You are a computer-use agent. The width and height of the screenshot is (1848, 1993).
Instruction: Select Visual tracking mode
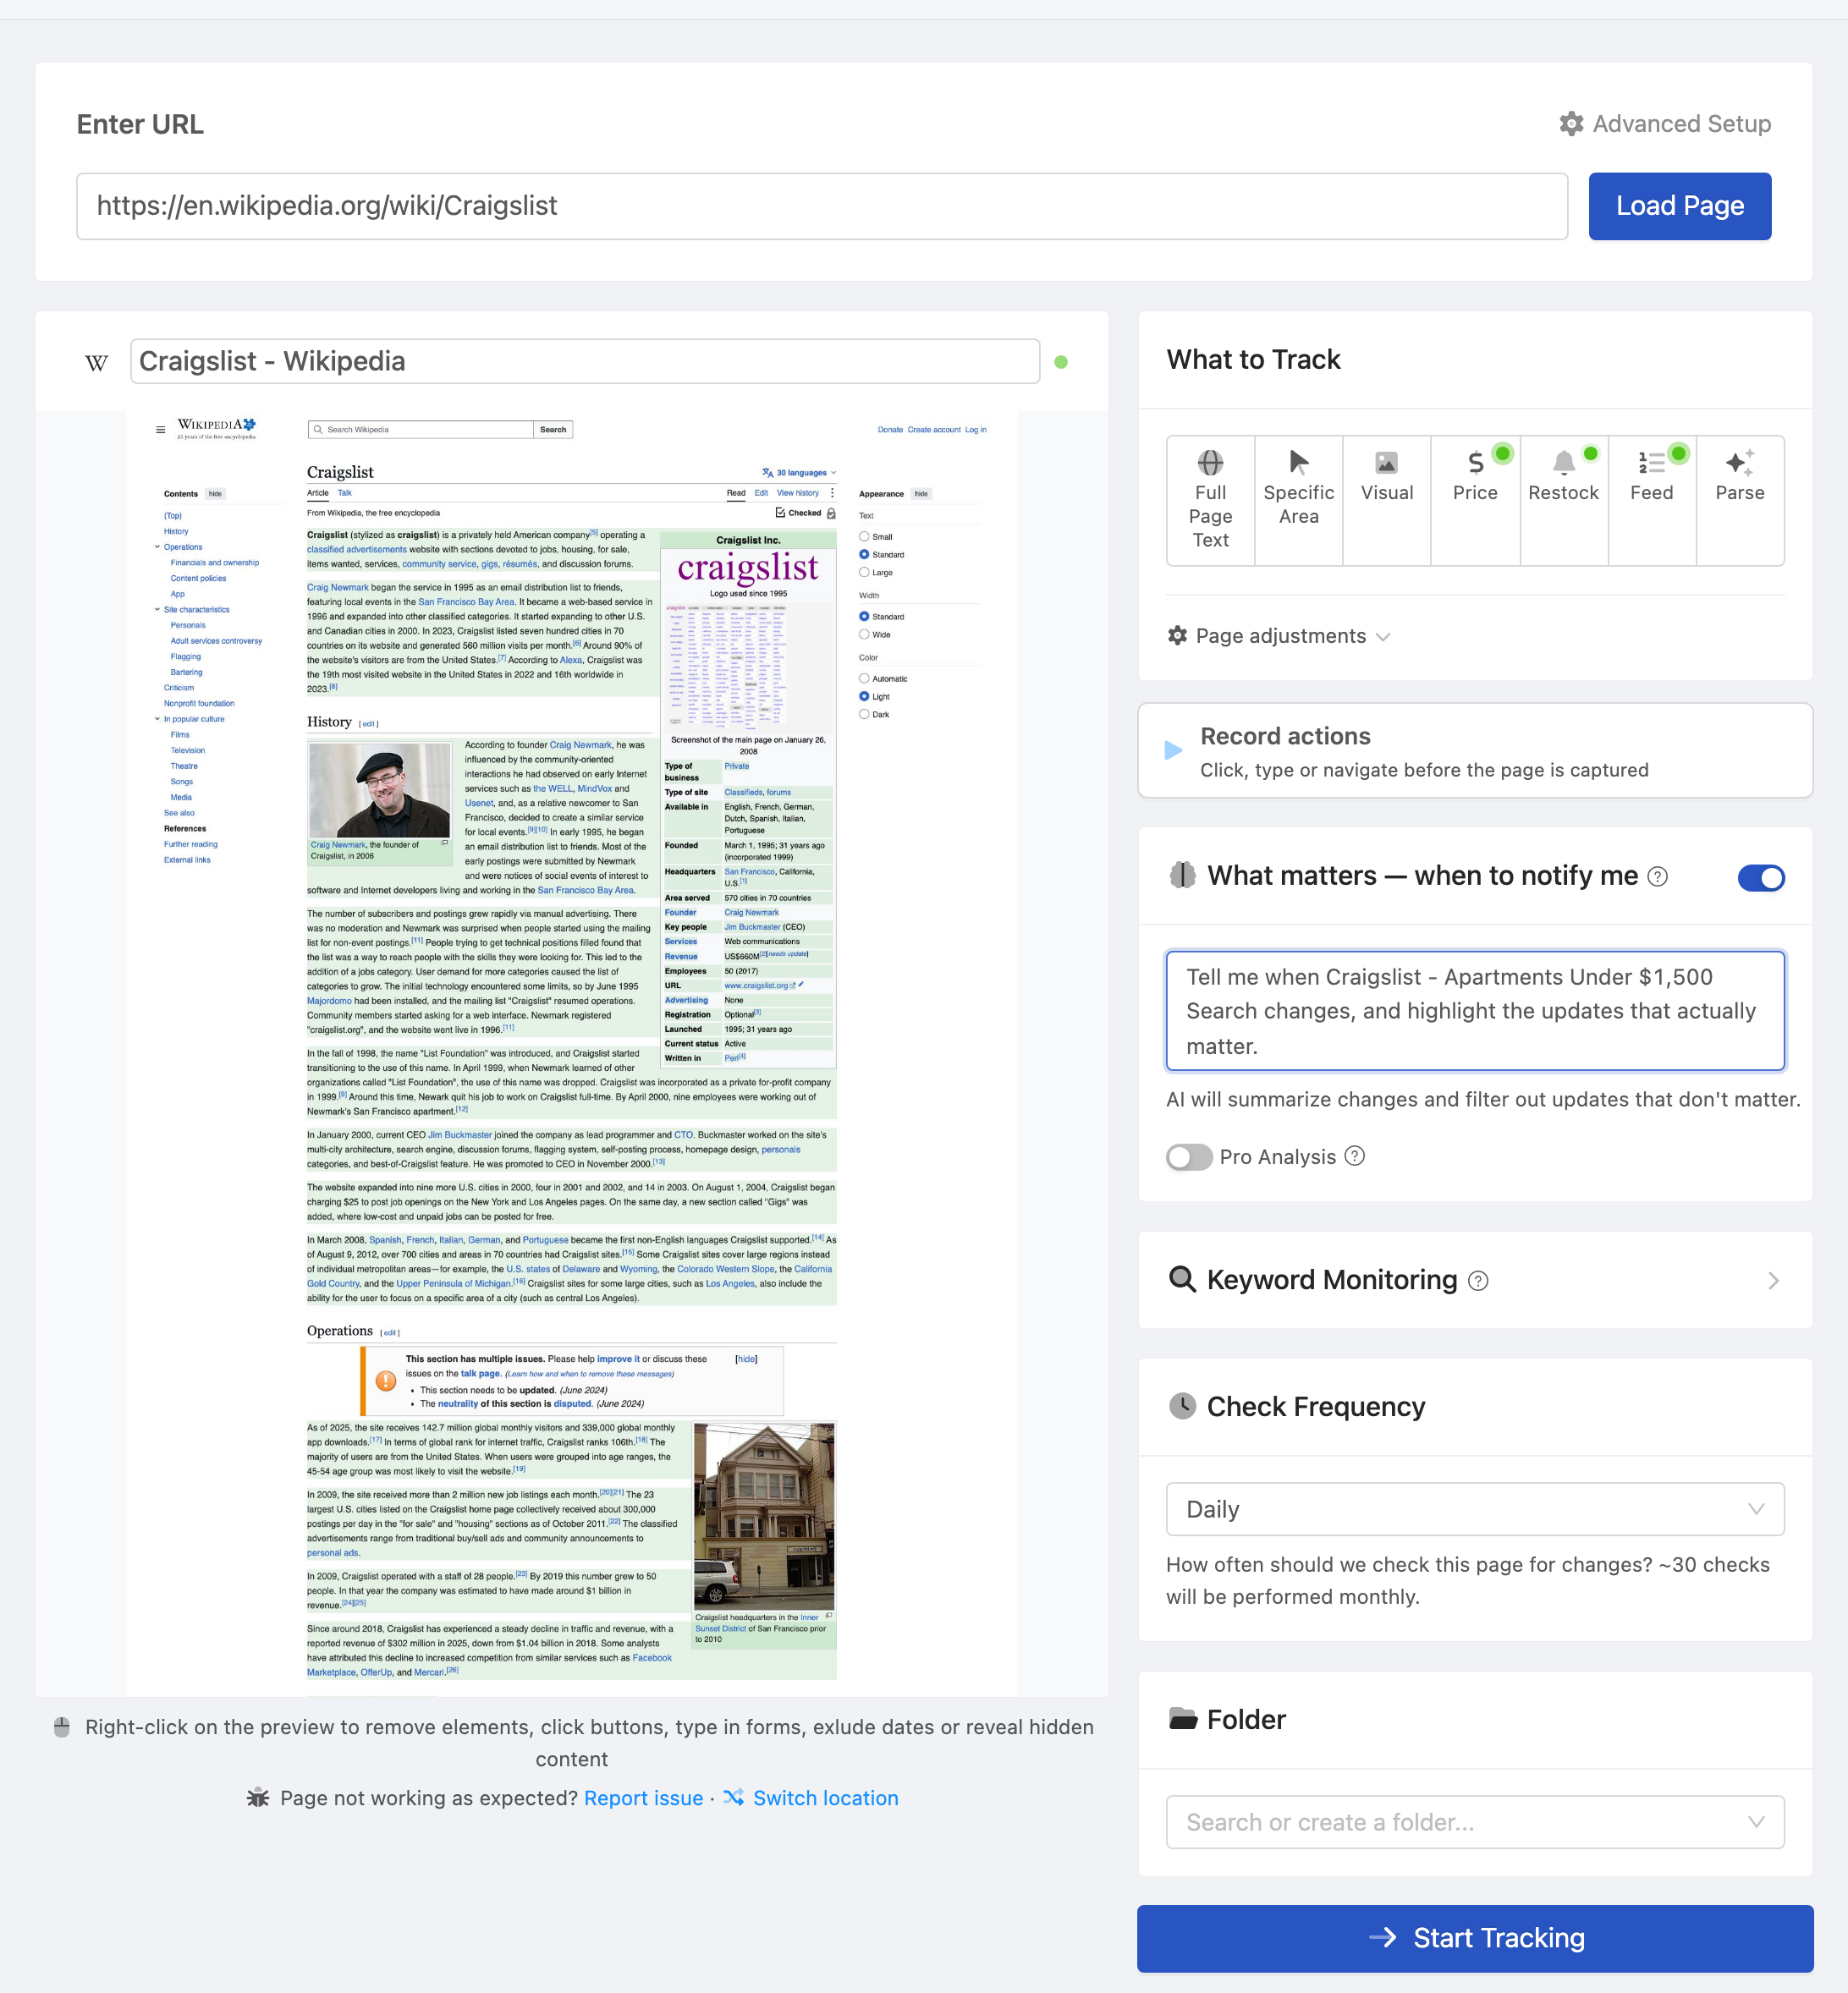1386,500
